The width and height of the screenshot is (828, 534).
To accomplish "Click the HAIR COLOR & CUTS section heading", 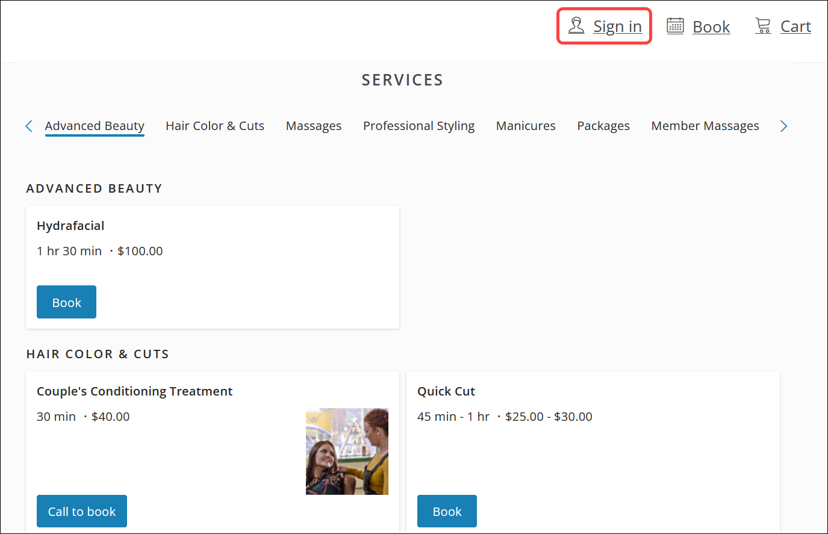I will point(98,354).
